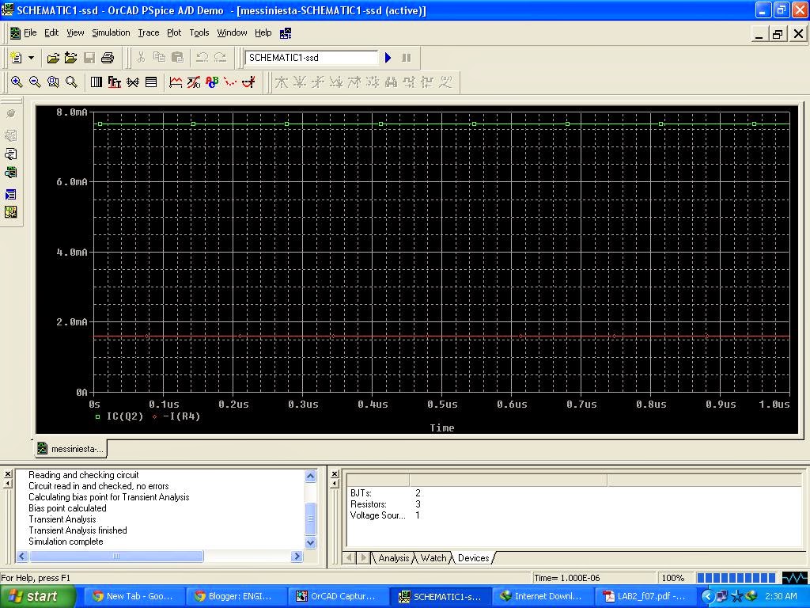Screen dimensions: 810x608
Task: Click the output log horizontal scrollbar thumb
Action: 116,557
